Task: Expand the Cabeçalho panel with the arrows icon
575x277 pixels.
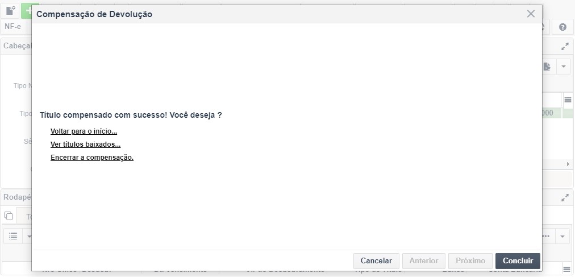Action: (565, 47)
